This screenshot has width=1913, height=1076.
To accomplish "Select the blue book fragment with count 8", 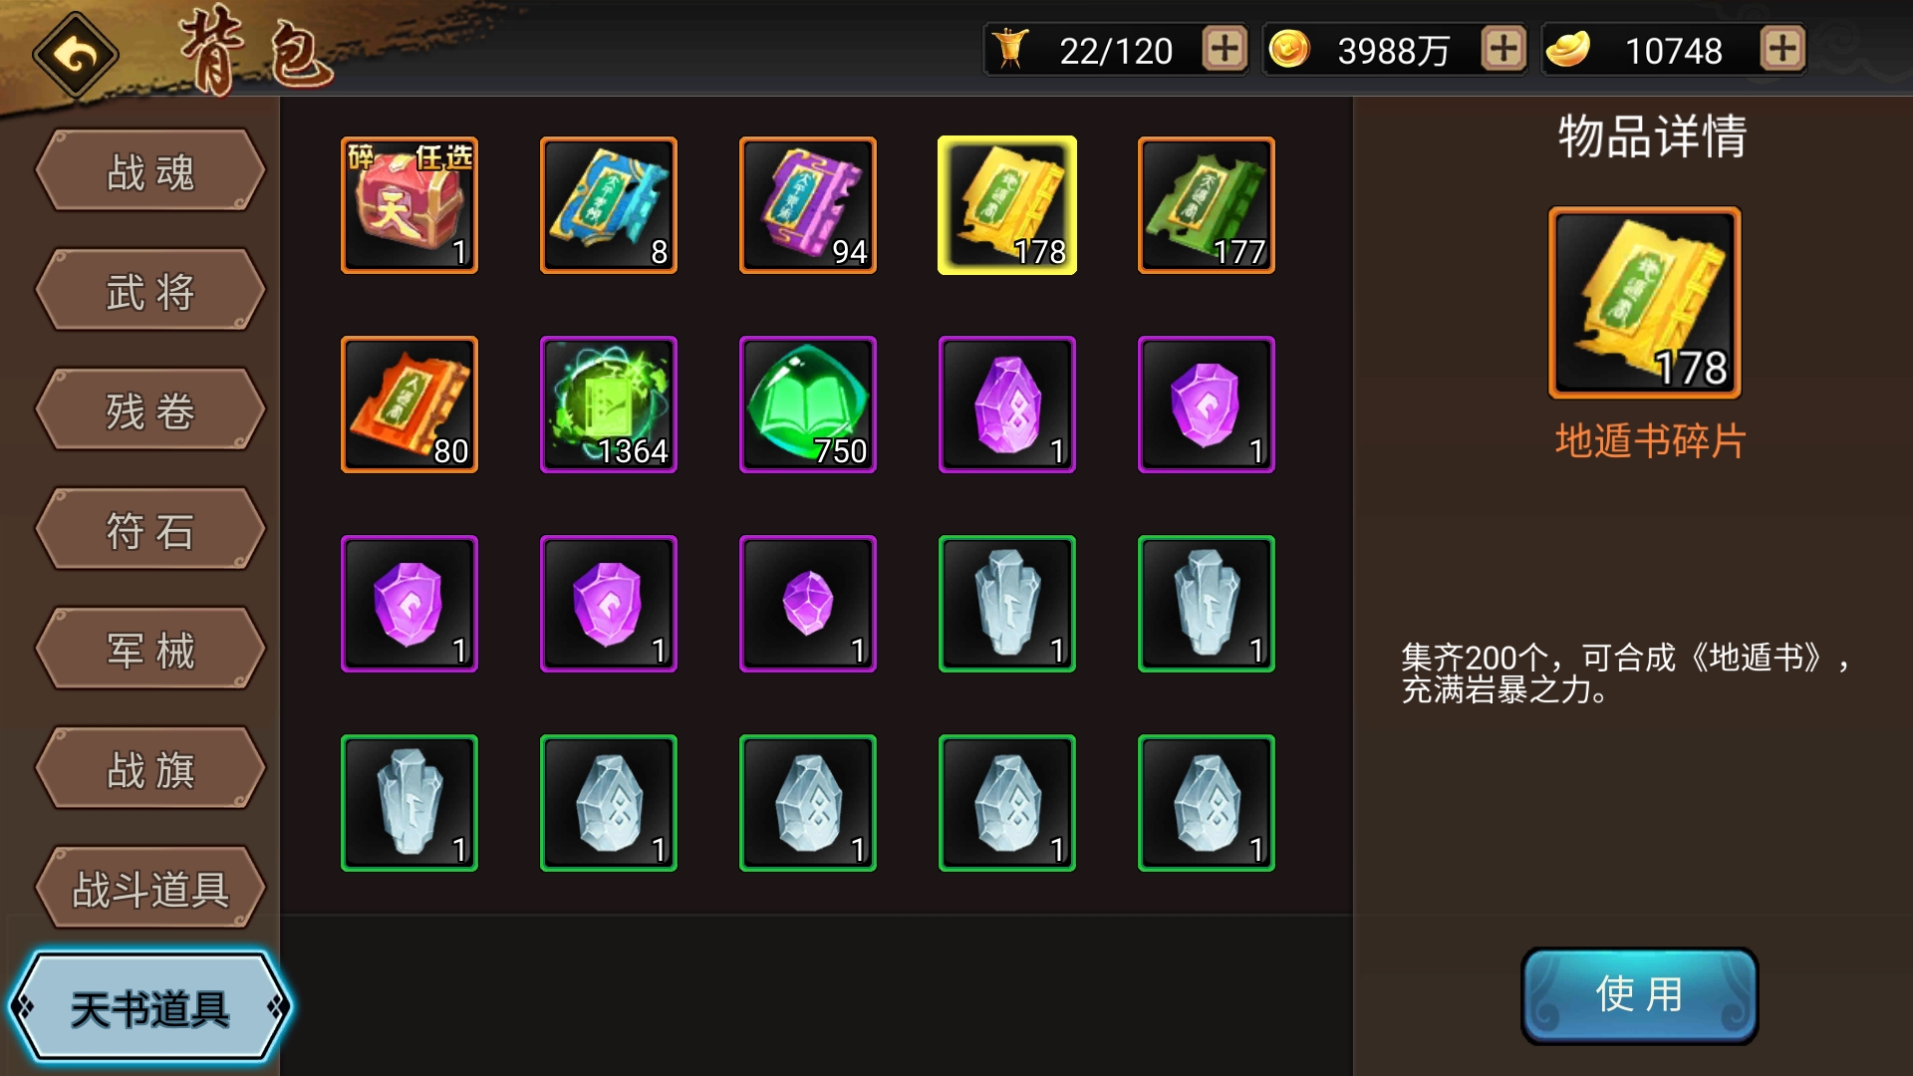I will pos(609,205).
